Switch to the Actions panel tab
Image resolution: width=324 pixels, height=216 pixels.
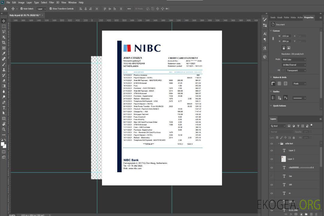point(300,17)
